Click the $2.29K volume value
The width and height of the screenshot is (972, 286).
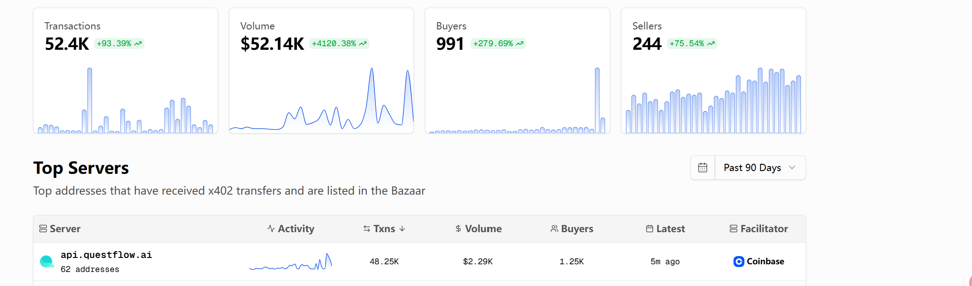pyautogui.click(x=478, y=262)
